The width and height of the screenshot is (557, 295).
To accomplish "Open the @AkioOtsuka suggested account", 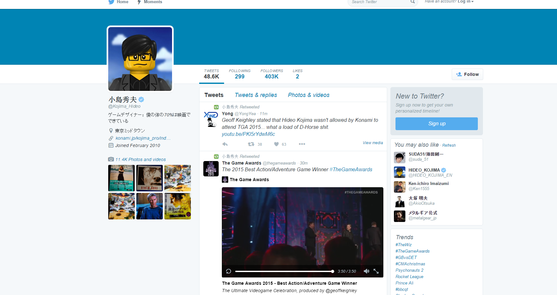I will pyautogui.click(x=421, y=203).
